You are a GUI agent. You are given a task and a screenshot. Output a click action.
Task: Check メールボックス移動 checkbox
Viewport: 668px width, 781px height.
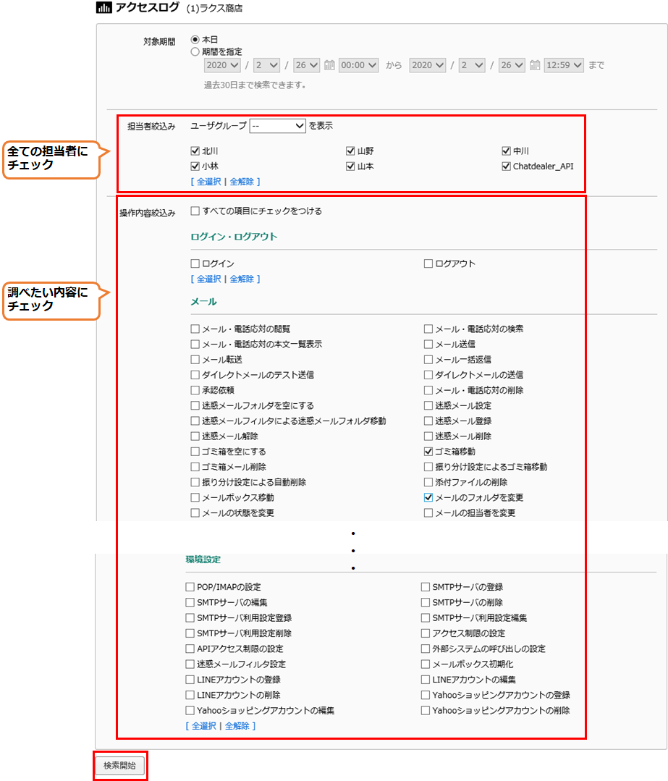click(195, 497)
